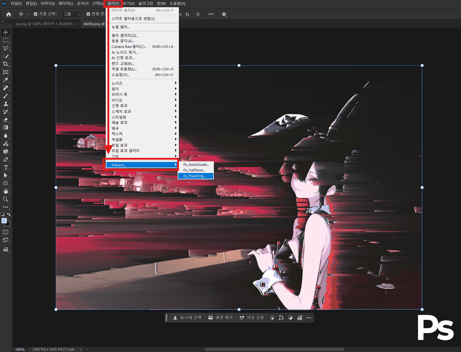The width and height of the screenshot is (461, 352).
Task: Expand the 브러시 획 filter submenu
Action: (142, 94)
